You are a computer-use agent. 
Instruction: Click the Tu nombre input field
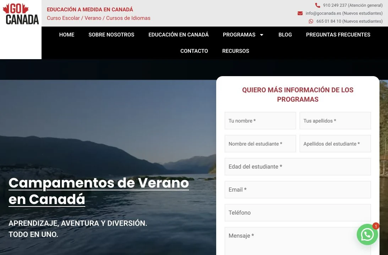[x=260, y=121]
